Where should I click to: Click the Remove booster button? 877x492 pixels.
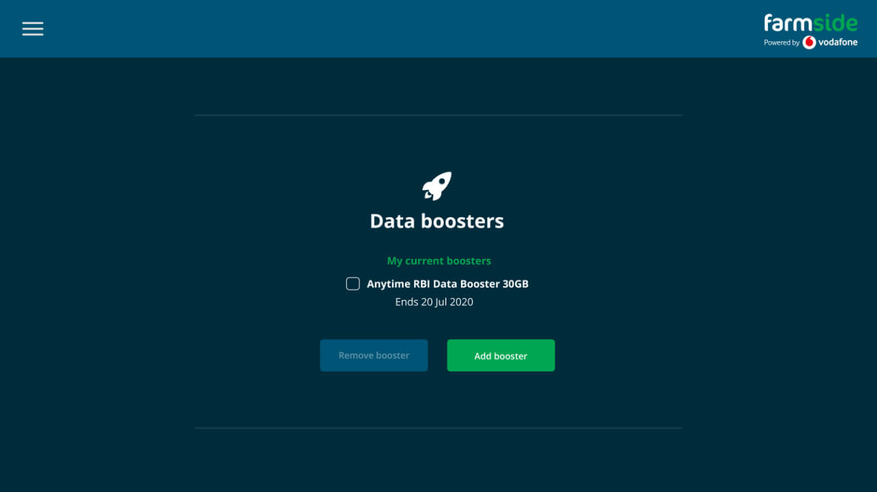pos(374,355)
